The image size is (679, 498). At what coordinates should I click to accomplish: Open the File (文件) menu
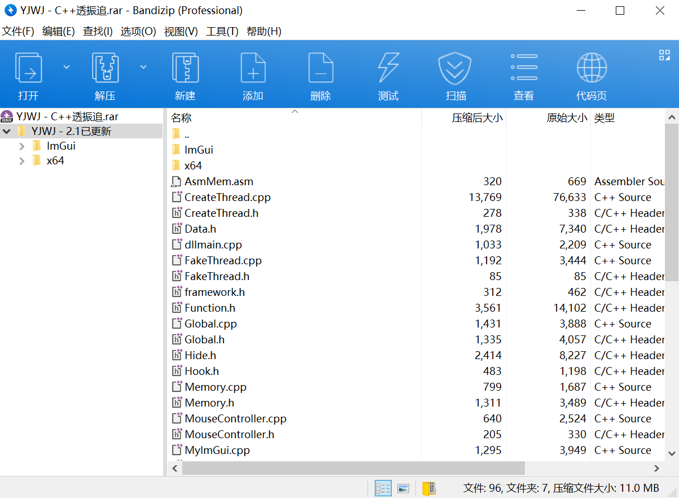pos(18,32)
